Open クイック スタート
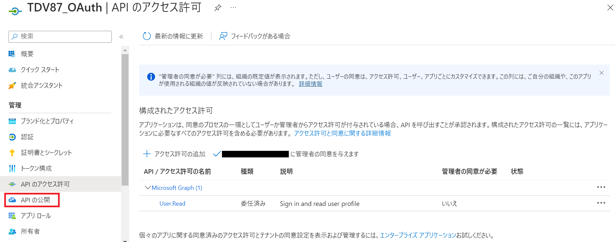Screen dimensions: 615x242 [40, 70]
